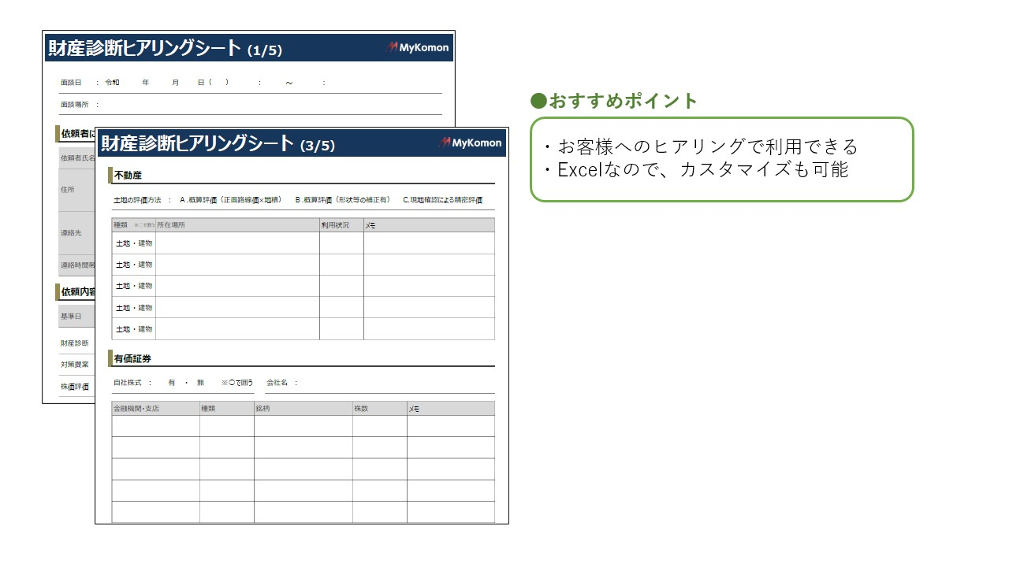Select option C.現地確認による精密評価
Screen dimensions: 1009x567
pyautogui.click(x=442, y=200)
